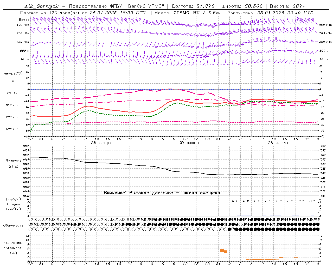The width and height of the screenshot is (333, 266).
Task: Click the Конвективн. convective cloud label
Action: pyautogui.click(x=14, y=243)
